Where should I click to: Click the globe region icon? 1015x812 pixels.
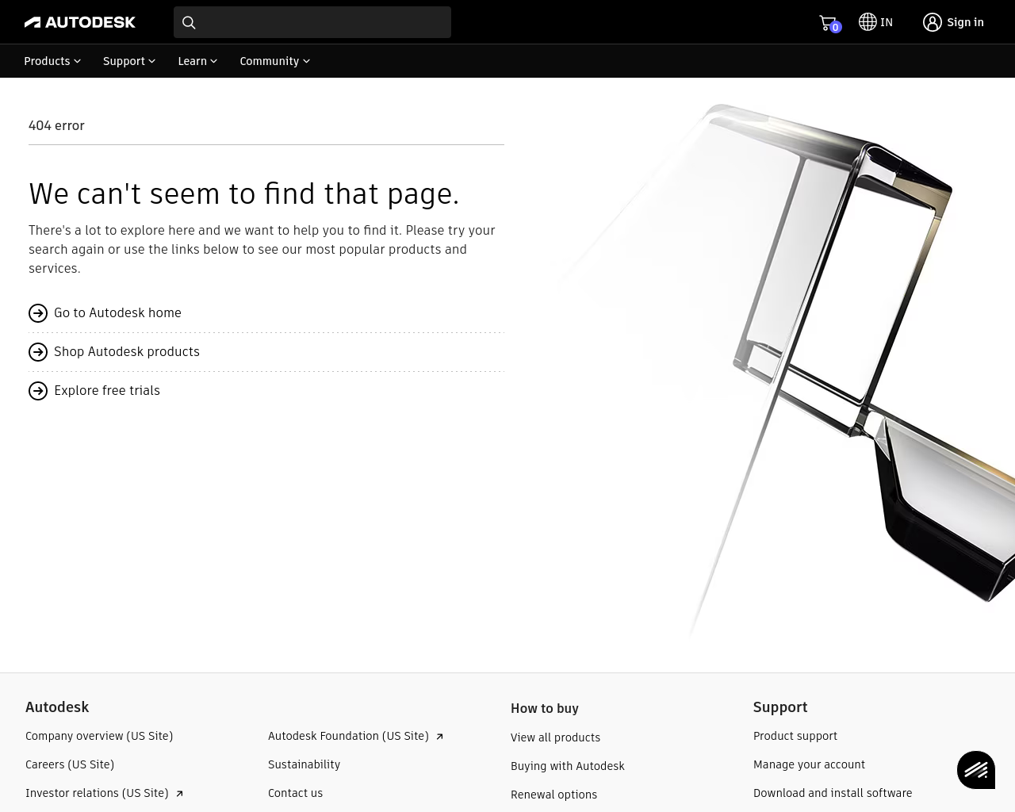tap(868, 22)
